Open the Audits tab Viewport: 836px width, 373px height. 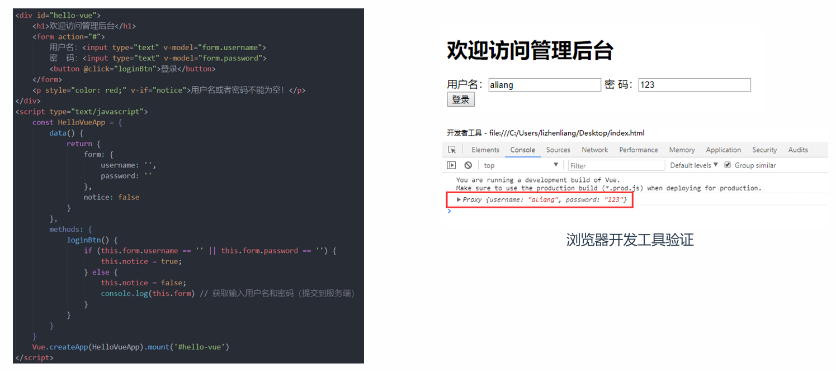[x=798, y=150]
